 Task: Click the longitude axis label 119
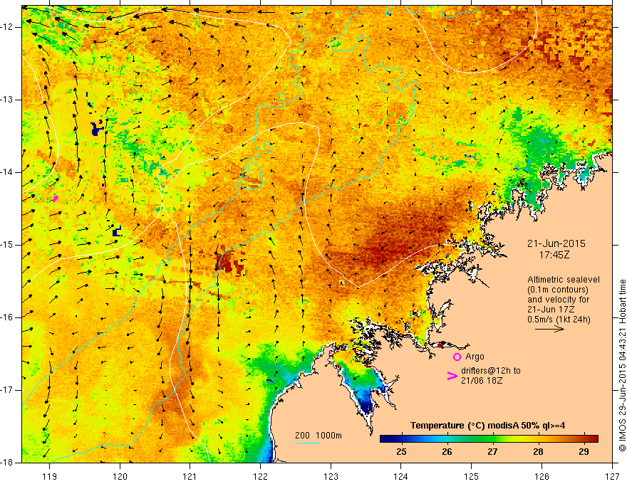[50, 476]
